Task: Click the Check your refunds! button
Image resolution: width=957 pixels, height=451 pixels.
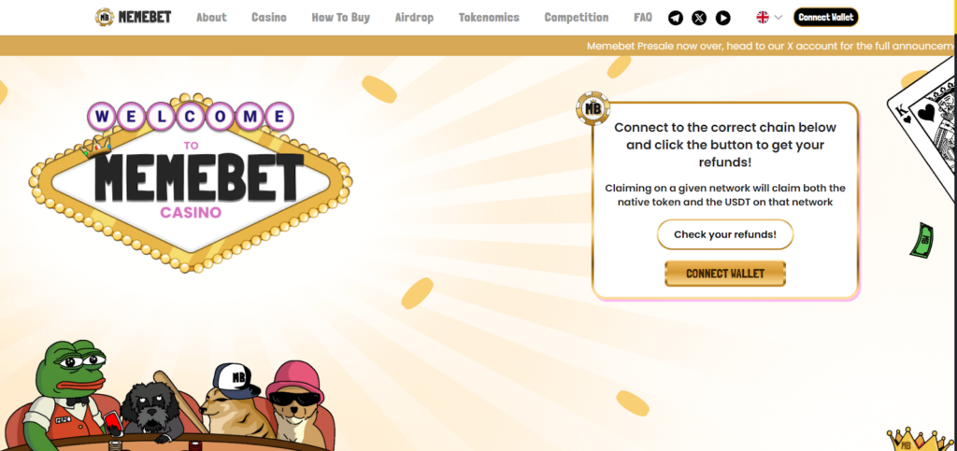Action: 725,234
